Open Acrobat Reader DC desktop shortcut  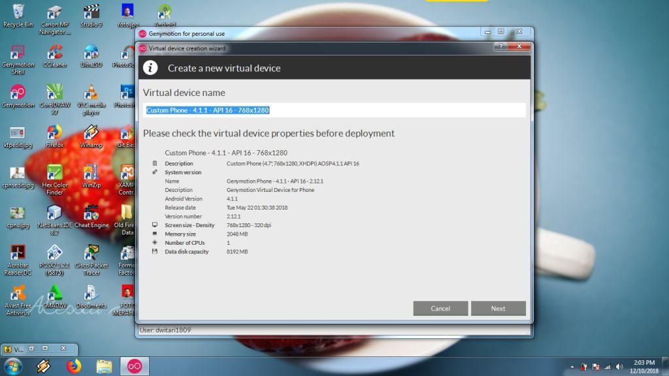tap(18, 260)
